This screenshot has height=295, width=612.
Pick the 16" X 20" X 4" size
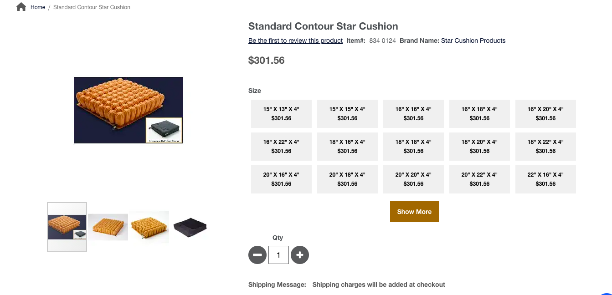545,114
